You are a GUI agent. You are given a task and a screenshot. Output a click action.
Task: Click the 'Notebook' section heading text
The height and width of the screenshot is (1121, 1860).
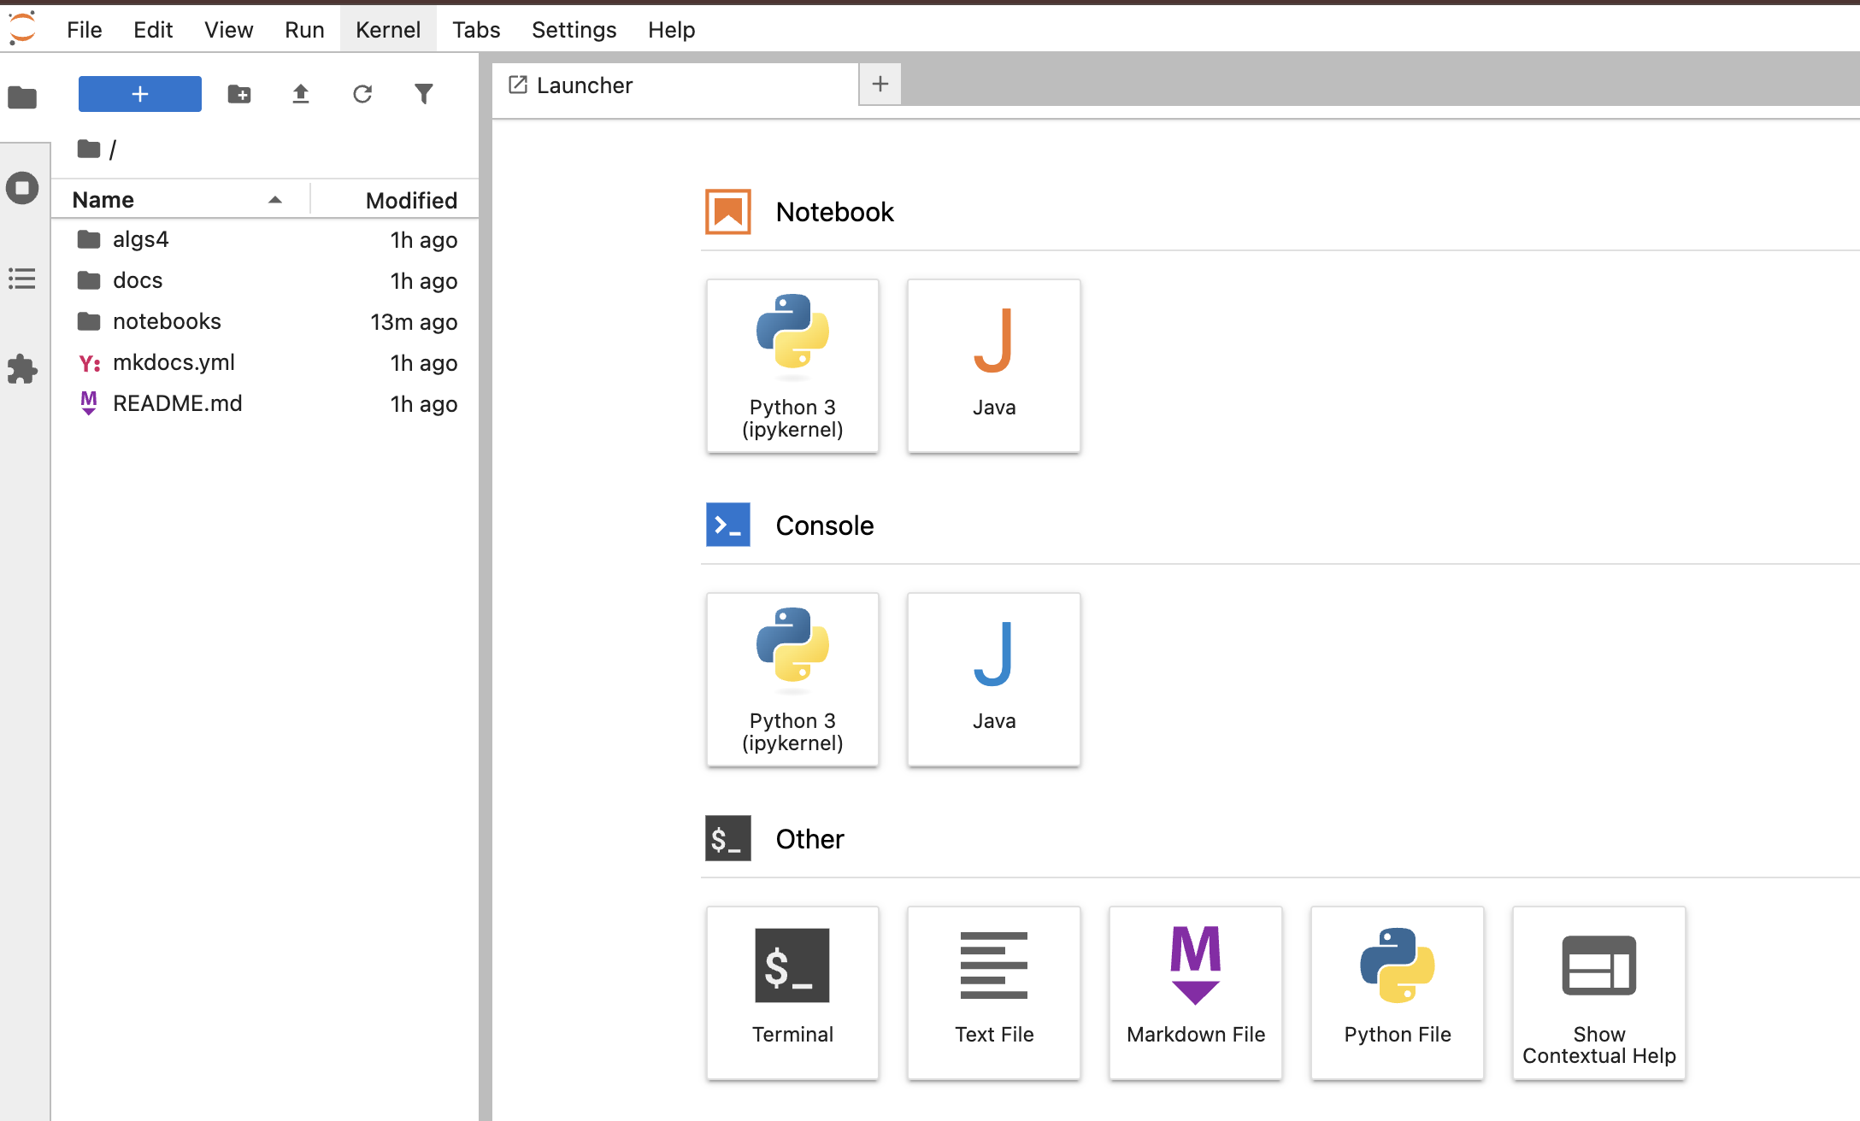point(835,212)
